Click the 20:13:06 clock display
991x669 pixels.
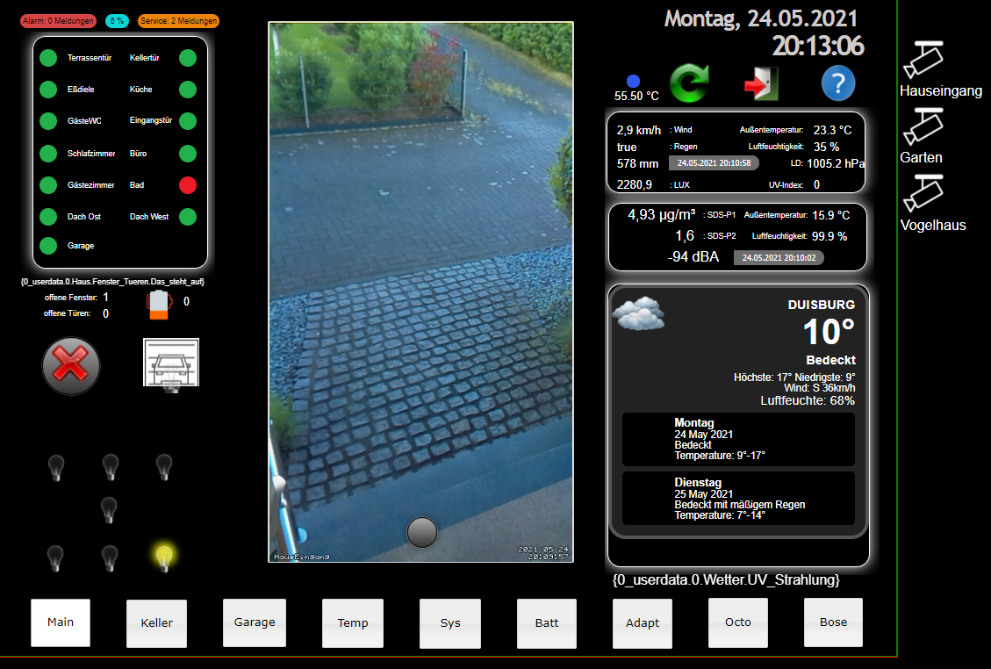click(x=818, y=47)
